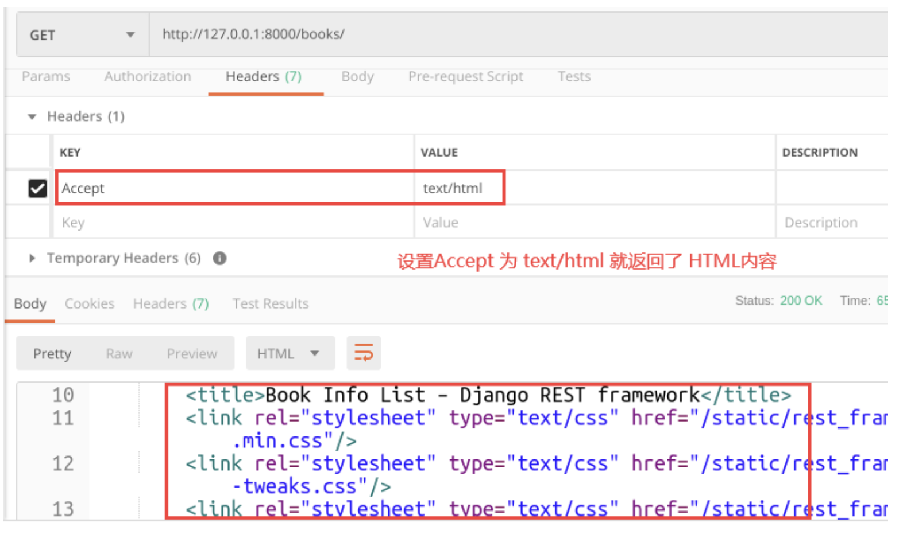Select the Pretty view button
Screen dimensions: 903x546
[x=52, y=353]
